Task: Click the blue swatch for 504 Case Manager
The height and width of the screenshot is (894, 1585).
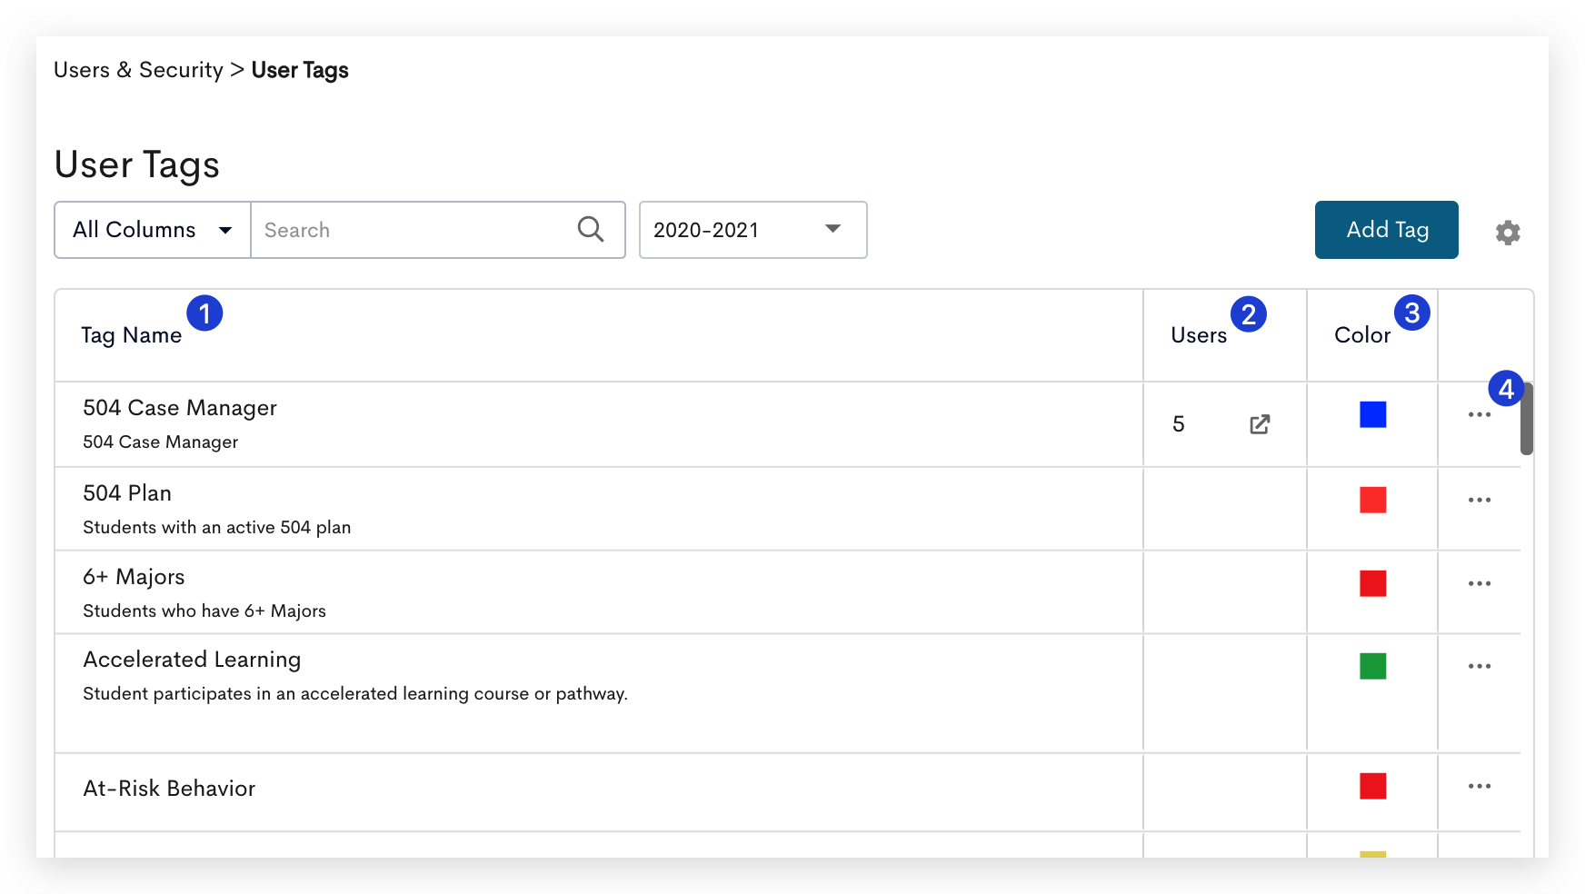Action: [1372, 414]
